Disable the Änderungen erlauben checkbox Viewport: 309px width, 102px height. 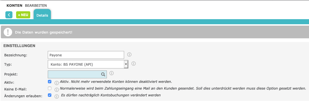click(x=50, y=95)
